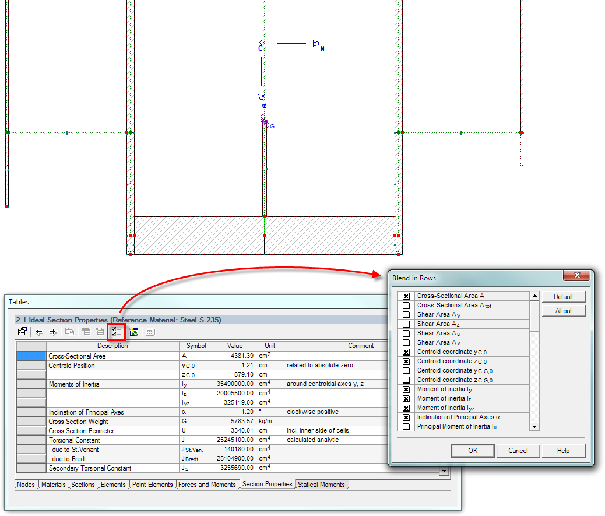Confirm the dialog with OK
Image resolution: width=605 pixels, height=516 pixels.
[x=474, y=451]
